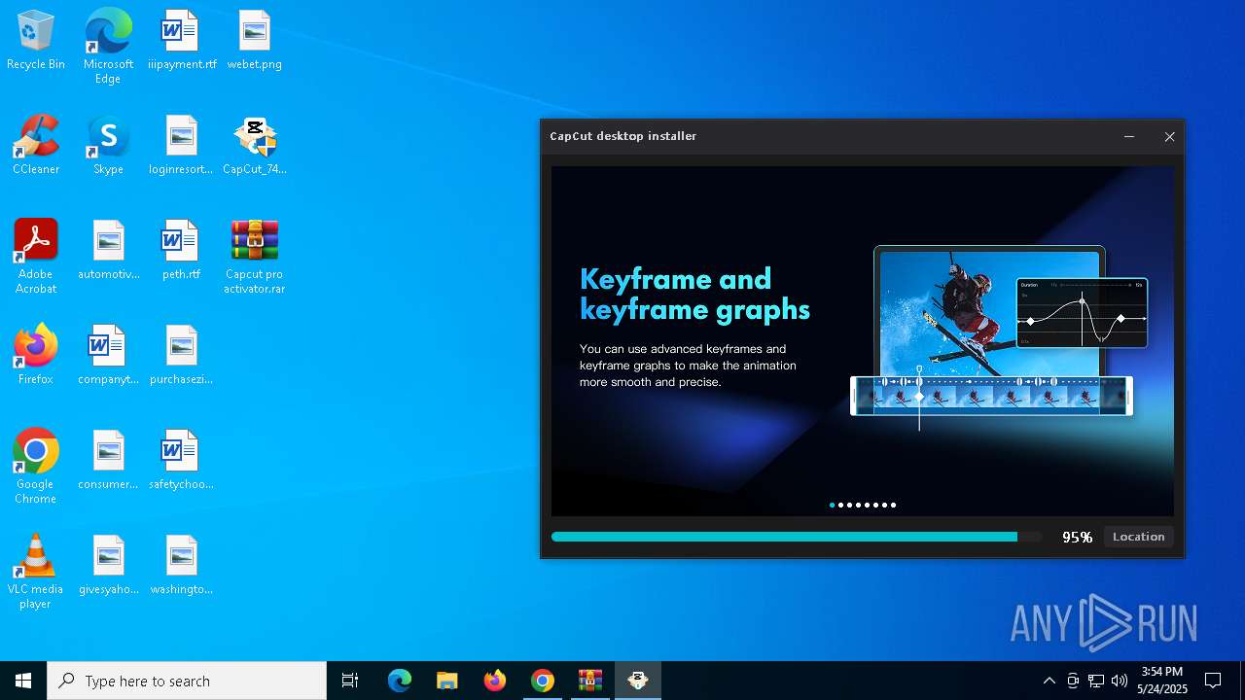Open the volume control tray icon
Image resolution: width=1245 pixels, height=700 pixels.
pos(1120,681)
